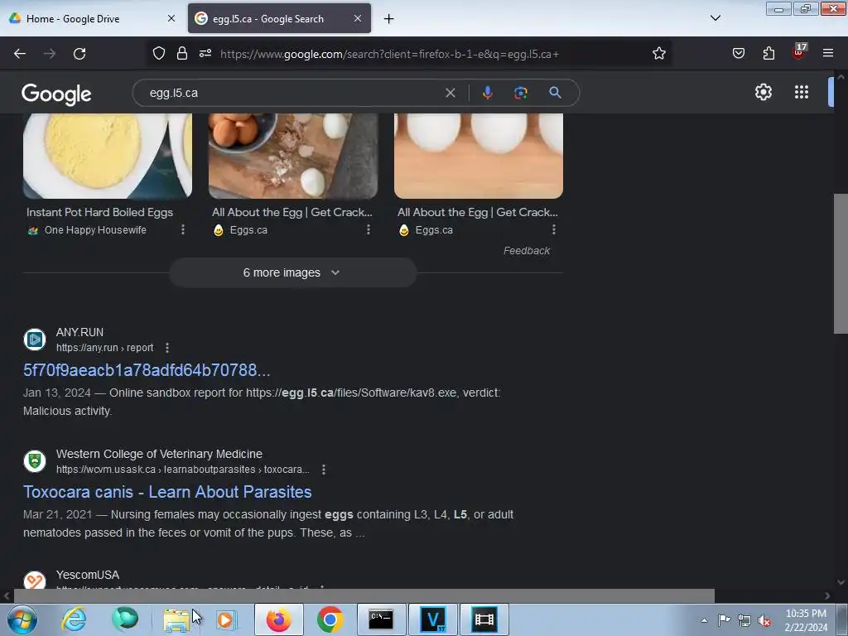Open Google quick settings gear
The height and width of the screenshot is (636, 848).
coord(763,92)
